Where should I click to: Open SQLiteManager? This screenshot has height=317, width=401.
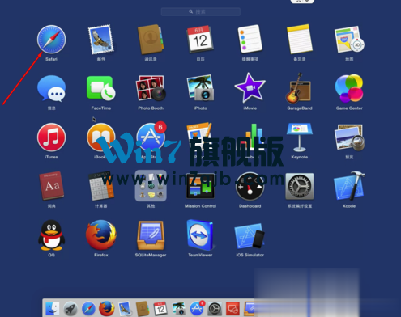click(151, 235)
